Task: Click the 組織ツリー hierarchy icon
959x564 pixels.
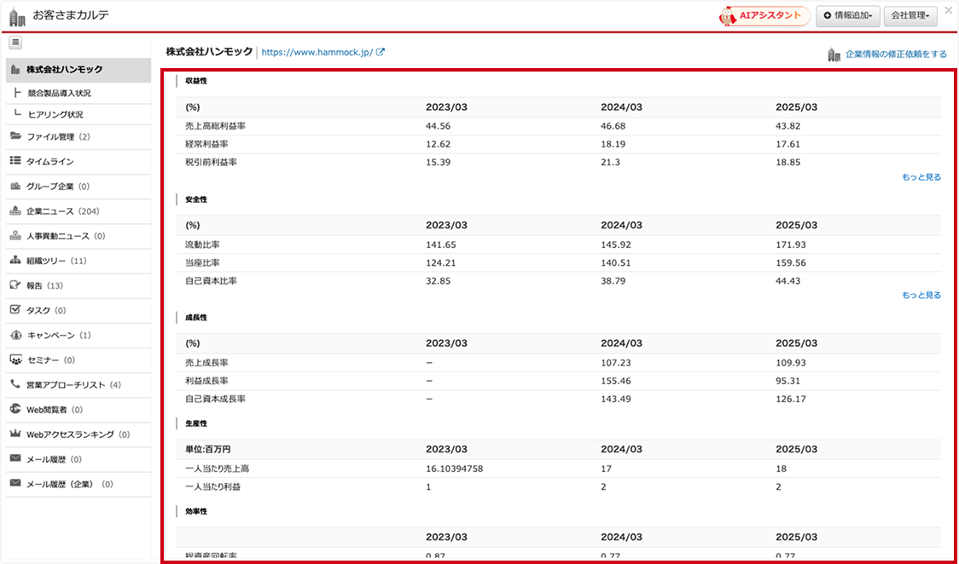Action: click(x=15, y=261)
